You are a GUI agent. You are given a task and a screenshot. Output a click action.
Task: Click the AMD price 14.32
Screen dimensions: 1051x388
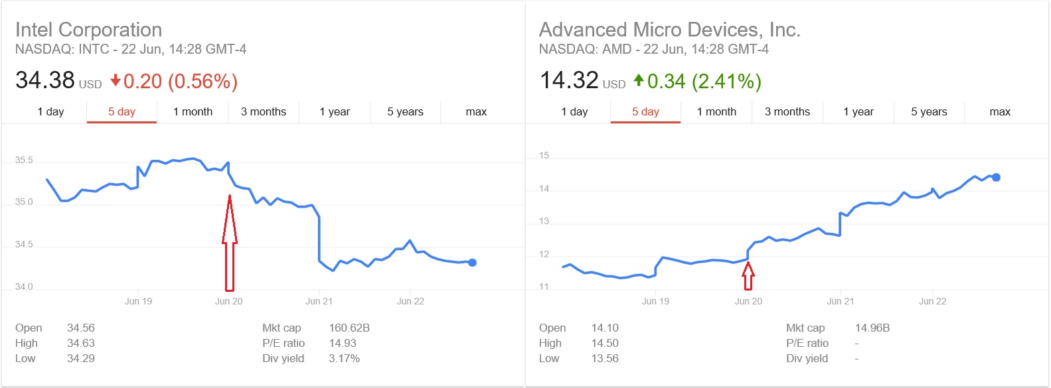[x=569, y=80]
